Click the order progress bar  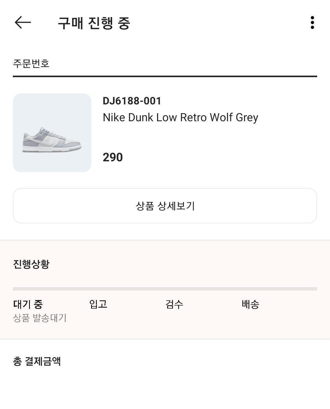click(x=165, y=289)
